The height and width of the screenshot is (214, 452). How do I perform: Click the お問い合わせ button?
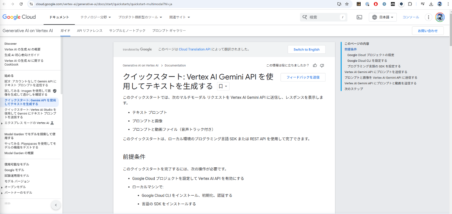click(x=428, y=31)
